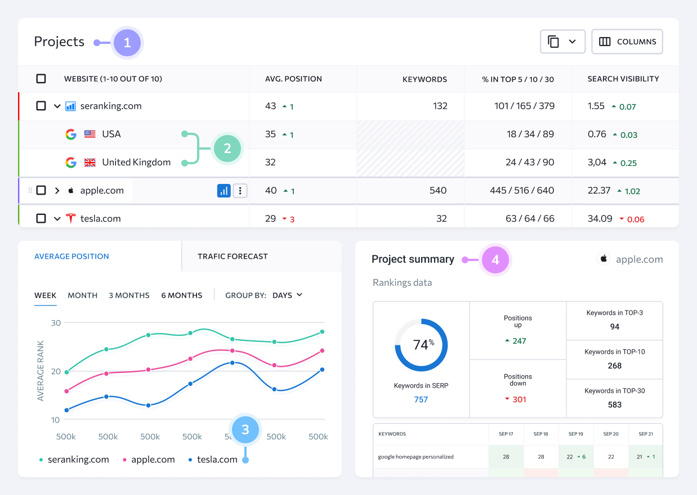This screenshot has width=697, height=495.
Task: Open the Columns button
Action: point(627,41)
